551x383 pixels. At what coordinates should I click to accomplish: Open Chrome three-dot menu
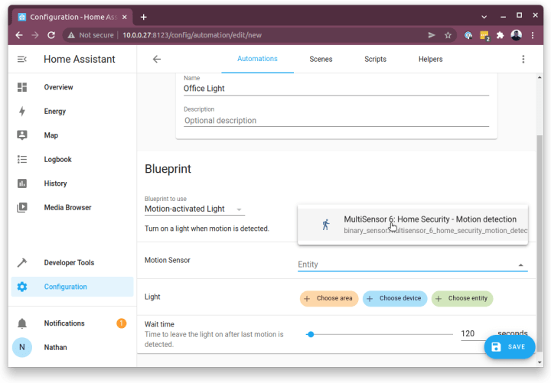(x=533, y=35)
